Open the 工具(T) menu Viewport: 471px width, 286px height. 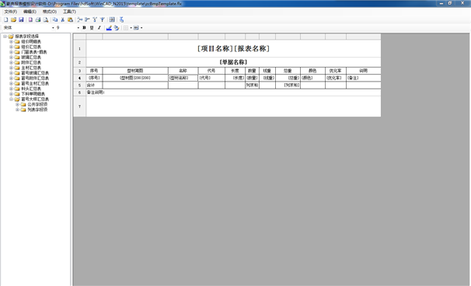69,12
